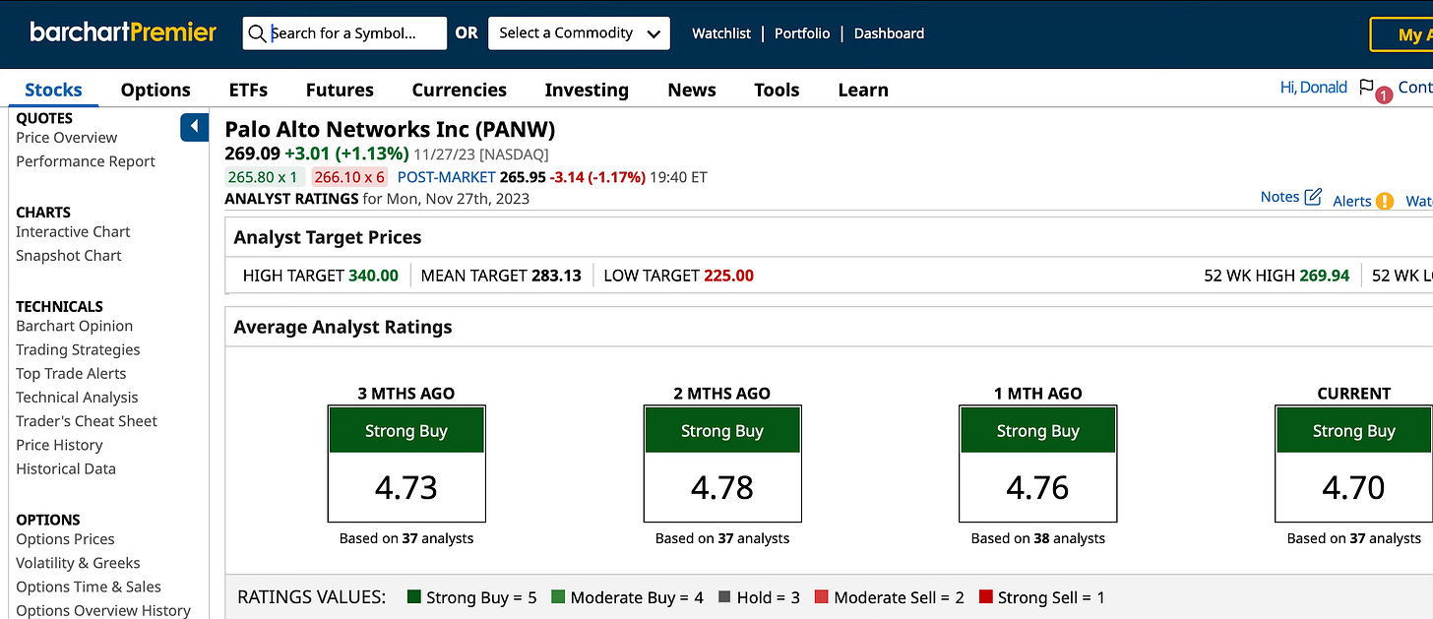Open the Investing tab
Image resolution: width=1433 pixels, height=619 pixels.
click(x=587, y=90)
